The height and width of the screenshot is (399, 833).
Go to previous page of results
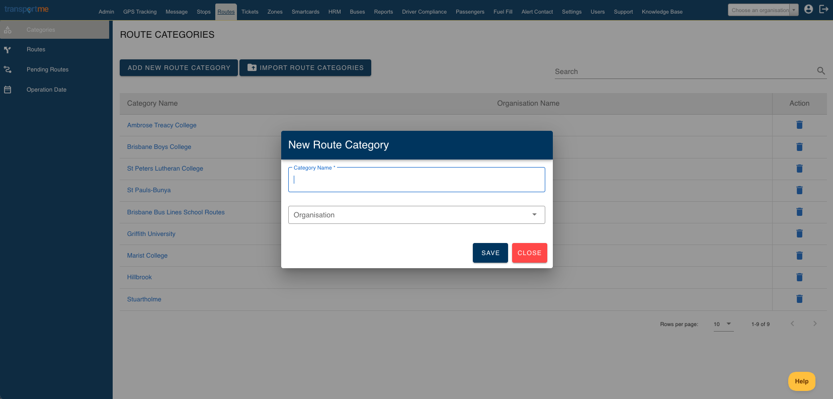792,324
